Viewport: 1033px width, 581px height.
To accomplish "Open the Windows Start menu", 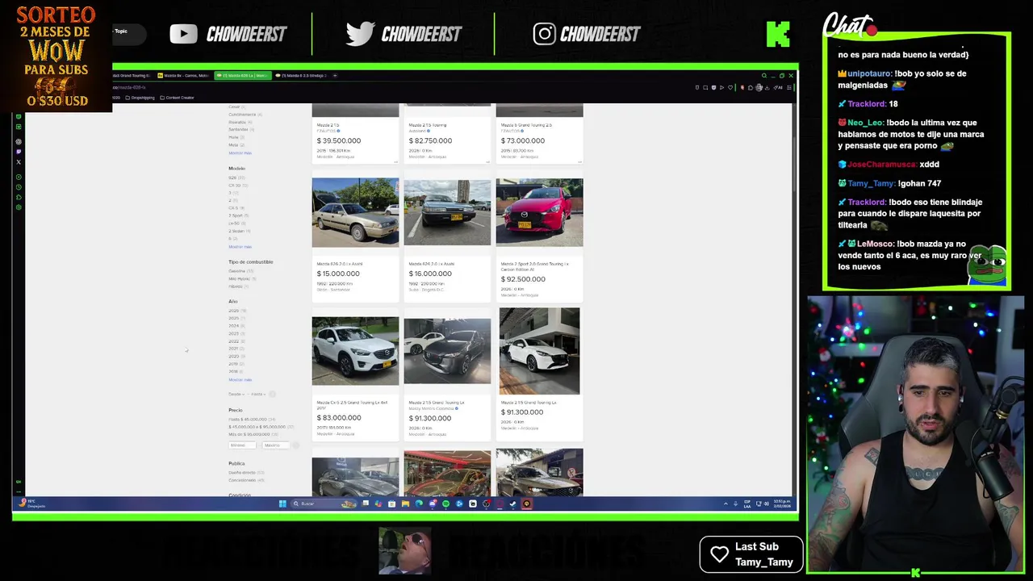I will (282, 504).
